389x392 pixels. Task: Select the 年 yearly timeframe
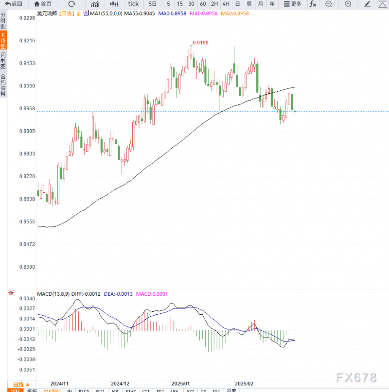pyautogui.click(x=272, y=4)
